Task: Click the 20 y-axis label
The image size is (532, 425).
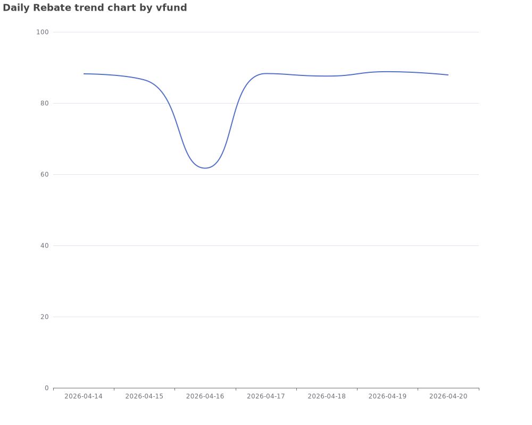Action: (x=45, y=317)
